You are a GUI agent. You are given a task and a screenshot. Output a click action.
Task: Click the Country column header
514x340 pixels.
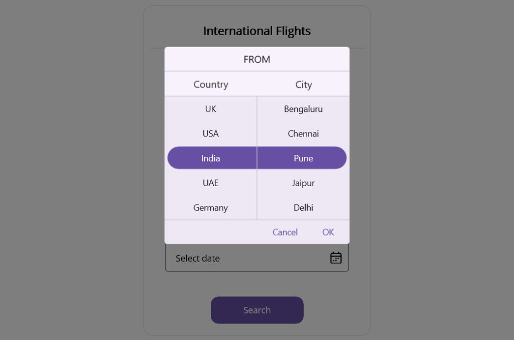[x=210, y=84]
